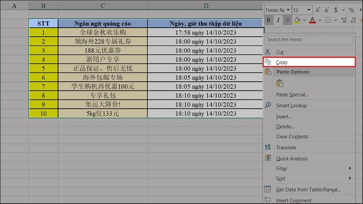Click the red font color A icon

click(x=313, y=20)
